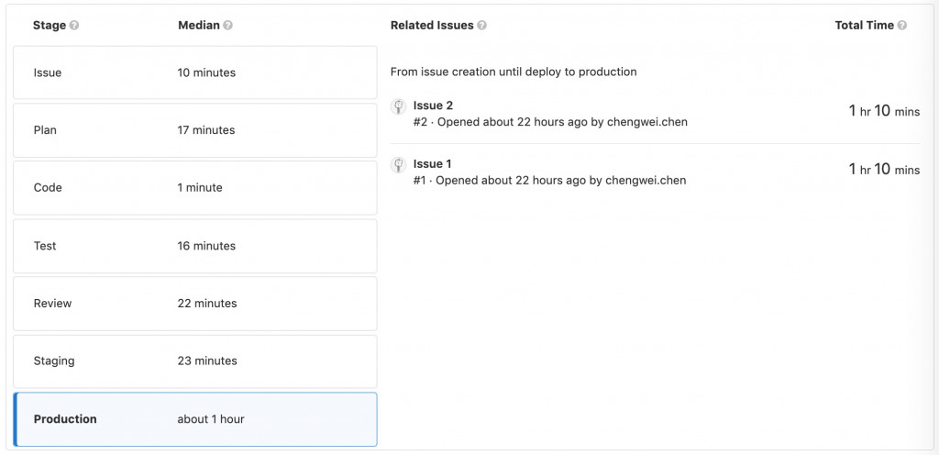Viewport: 939px width, 455px height.
Task: Click the Issue 1 metadata line
Action: pyautogui.click(x=549, y=181)
